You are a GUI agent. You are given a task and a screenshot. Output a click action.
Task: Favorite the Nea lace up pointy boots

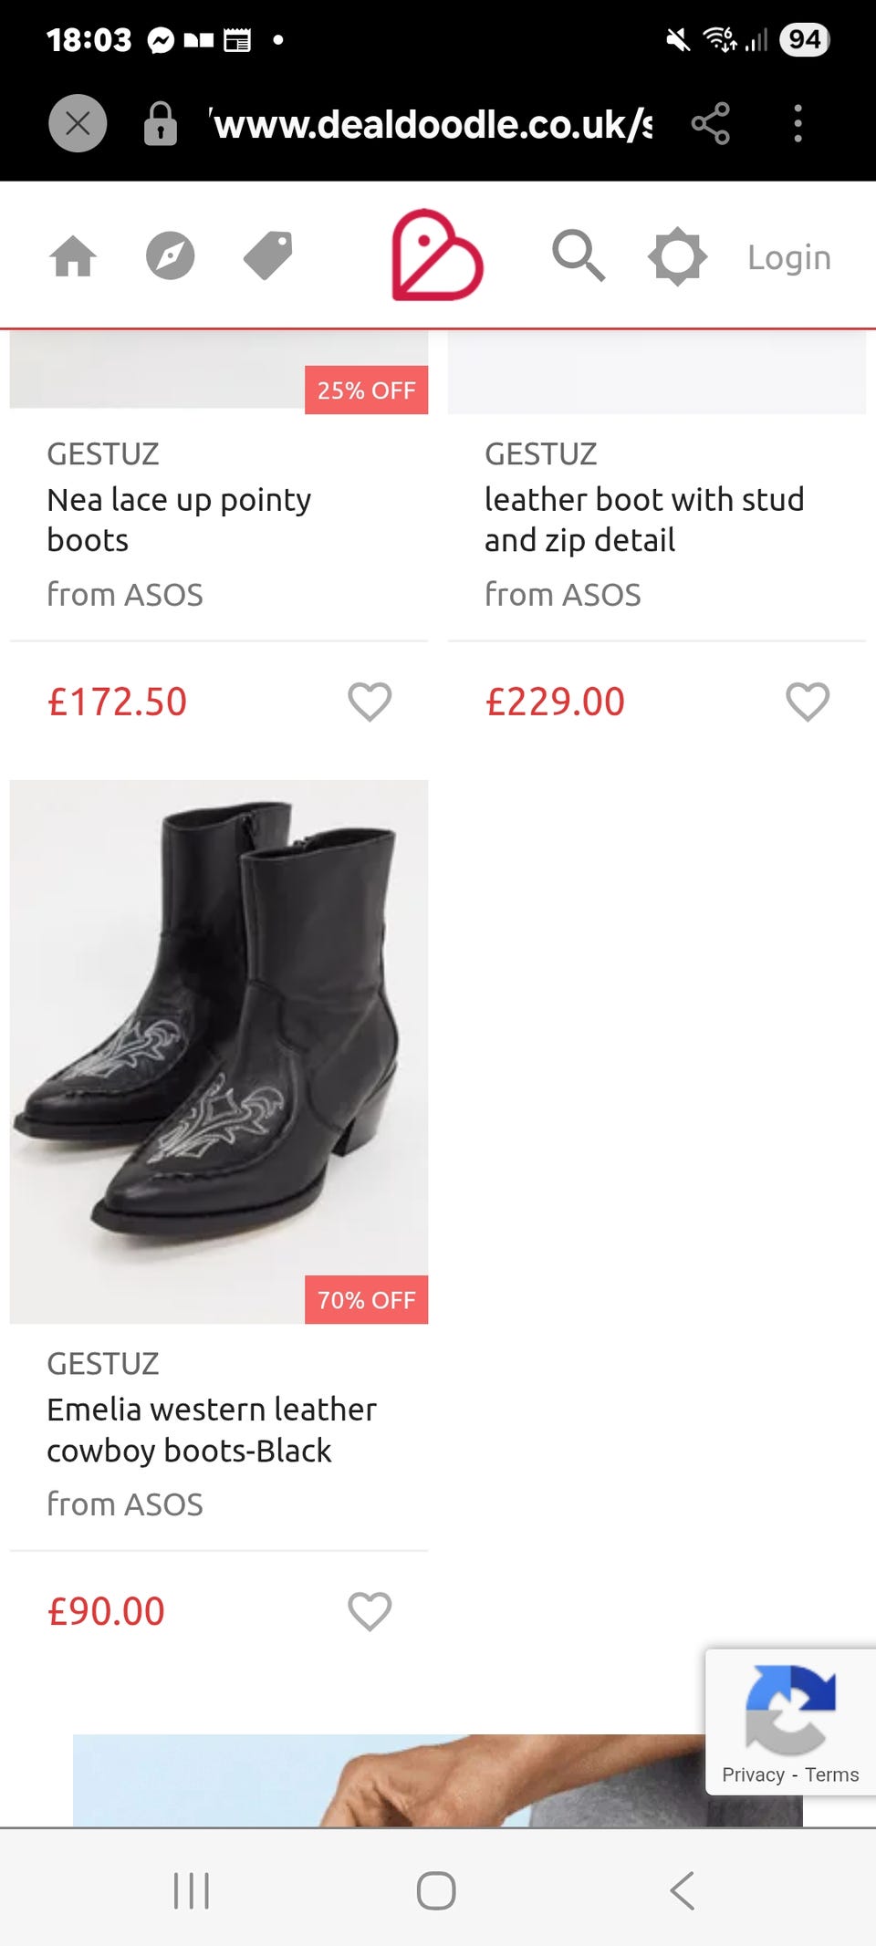[x=370, y=702]
